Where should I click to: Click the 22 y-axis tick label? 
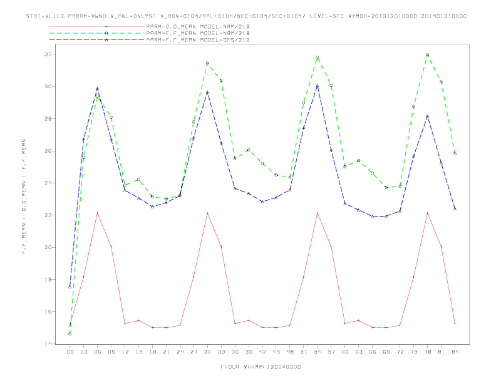click(48, 215)
